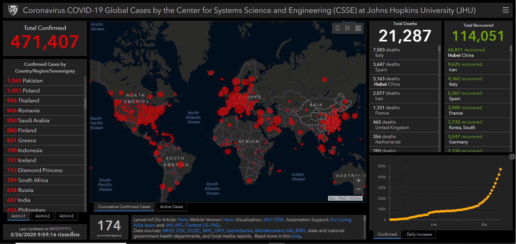Viewport: 516px width, 244px height.
Task: Expand the chart panel to full view
Action: [x=512, y=157]
